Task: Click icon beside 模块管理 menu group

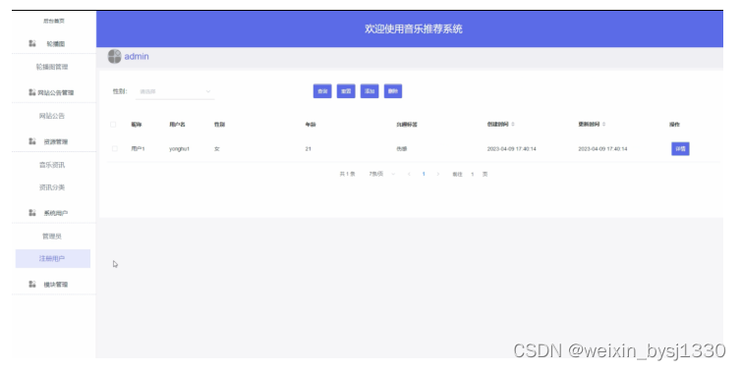Action: (x=32, y=284)
